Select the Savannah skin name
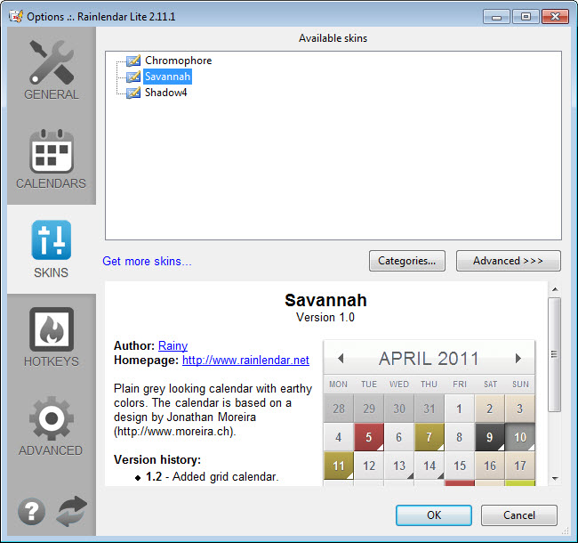578x543 pixels. (x=168, y=77)
